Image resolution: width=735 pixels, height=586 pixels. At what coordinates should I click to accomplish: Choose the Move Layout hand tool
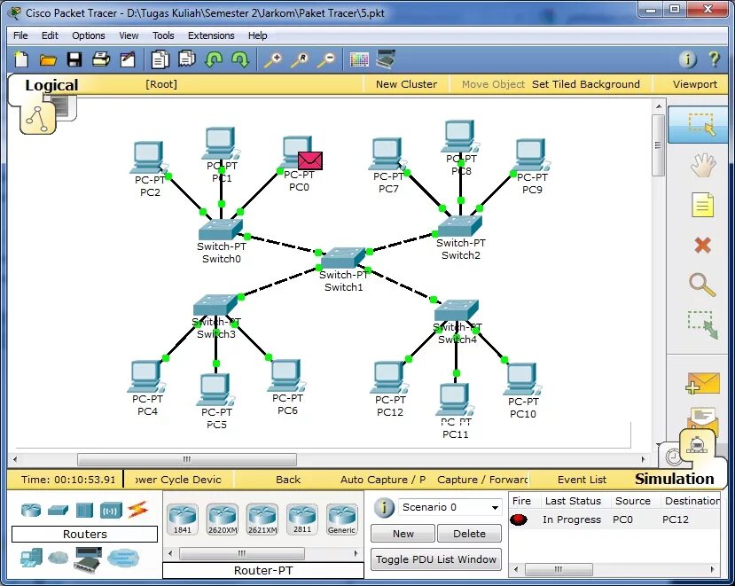pyautogui.click(x=703, y=165)
